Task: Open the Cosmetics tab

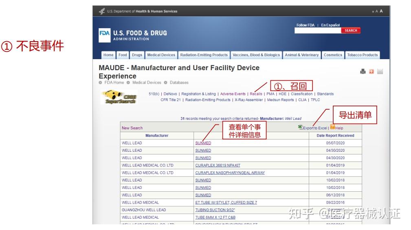Action: pyautogui.click(x=333, y=55)
